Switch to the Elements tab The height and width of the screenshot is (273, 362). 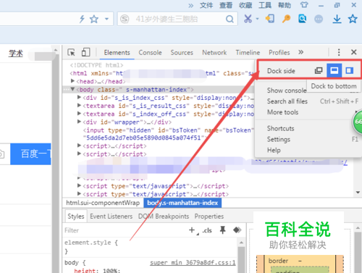(x=117, y=52)
